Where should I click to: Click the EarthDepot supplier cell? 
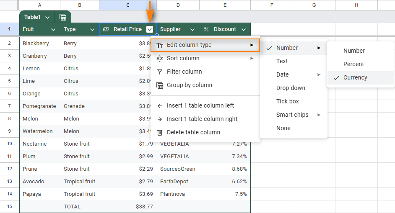pyautogui.click(x=178, y=182)
